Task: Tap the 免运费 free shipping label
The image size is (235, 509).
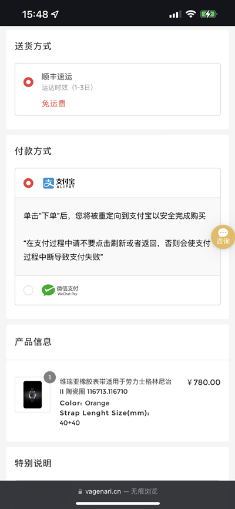Action: 54,104
